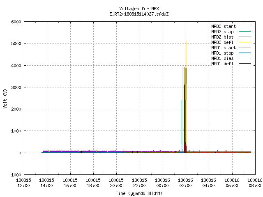Click the 'NPD1 bias' legend entry
The height and width of the screenshot is (197, 263).
point(231,58)
